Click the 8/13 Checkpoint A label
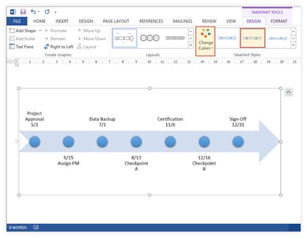The image size is (307, 238). [136, 163]
